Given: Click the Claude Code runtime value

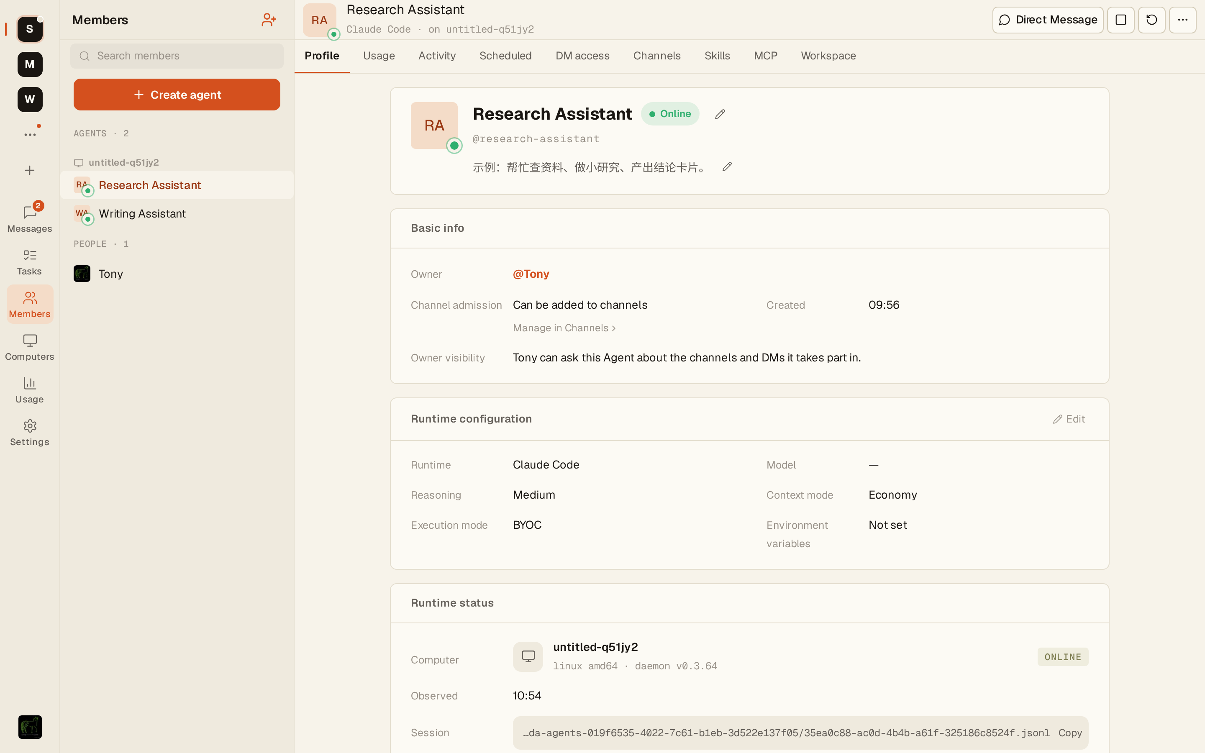Looking at the screenshot, I should (x=546, y=465).
